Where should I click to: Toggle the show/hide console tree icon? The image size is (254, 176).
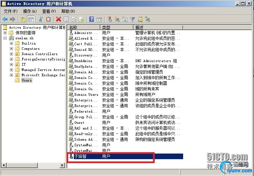coord(30,19)
